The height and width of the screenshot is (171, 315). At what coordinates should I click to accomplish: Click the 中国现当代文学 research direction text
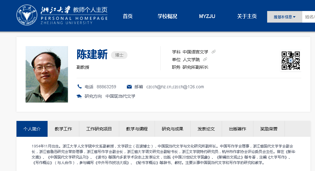pos(120,96)
